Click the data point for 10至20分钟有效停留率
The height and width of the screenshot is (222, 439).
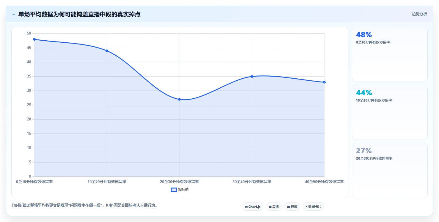[107, 51]
